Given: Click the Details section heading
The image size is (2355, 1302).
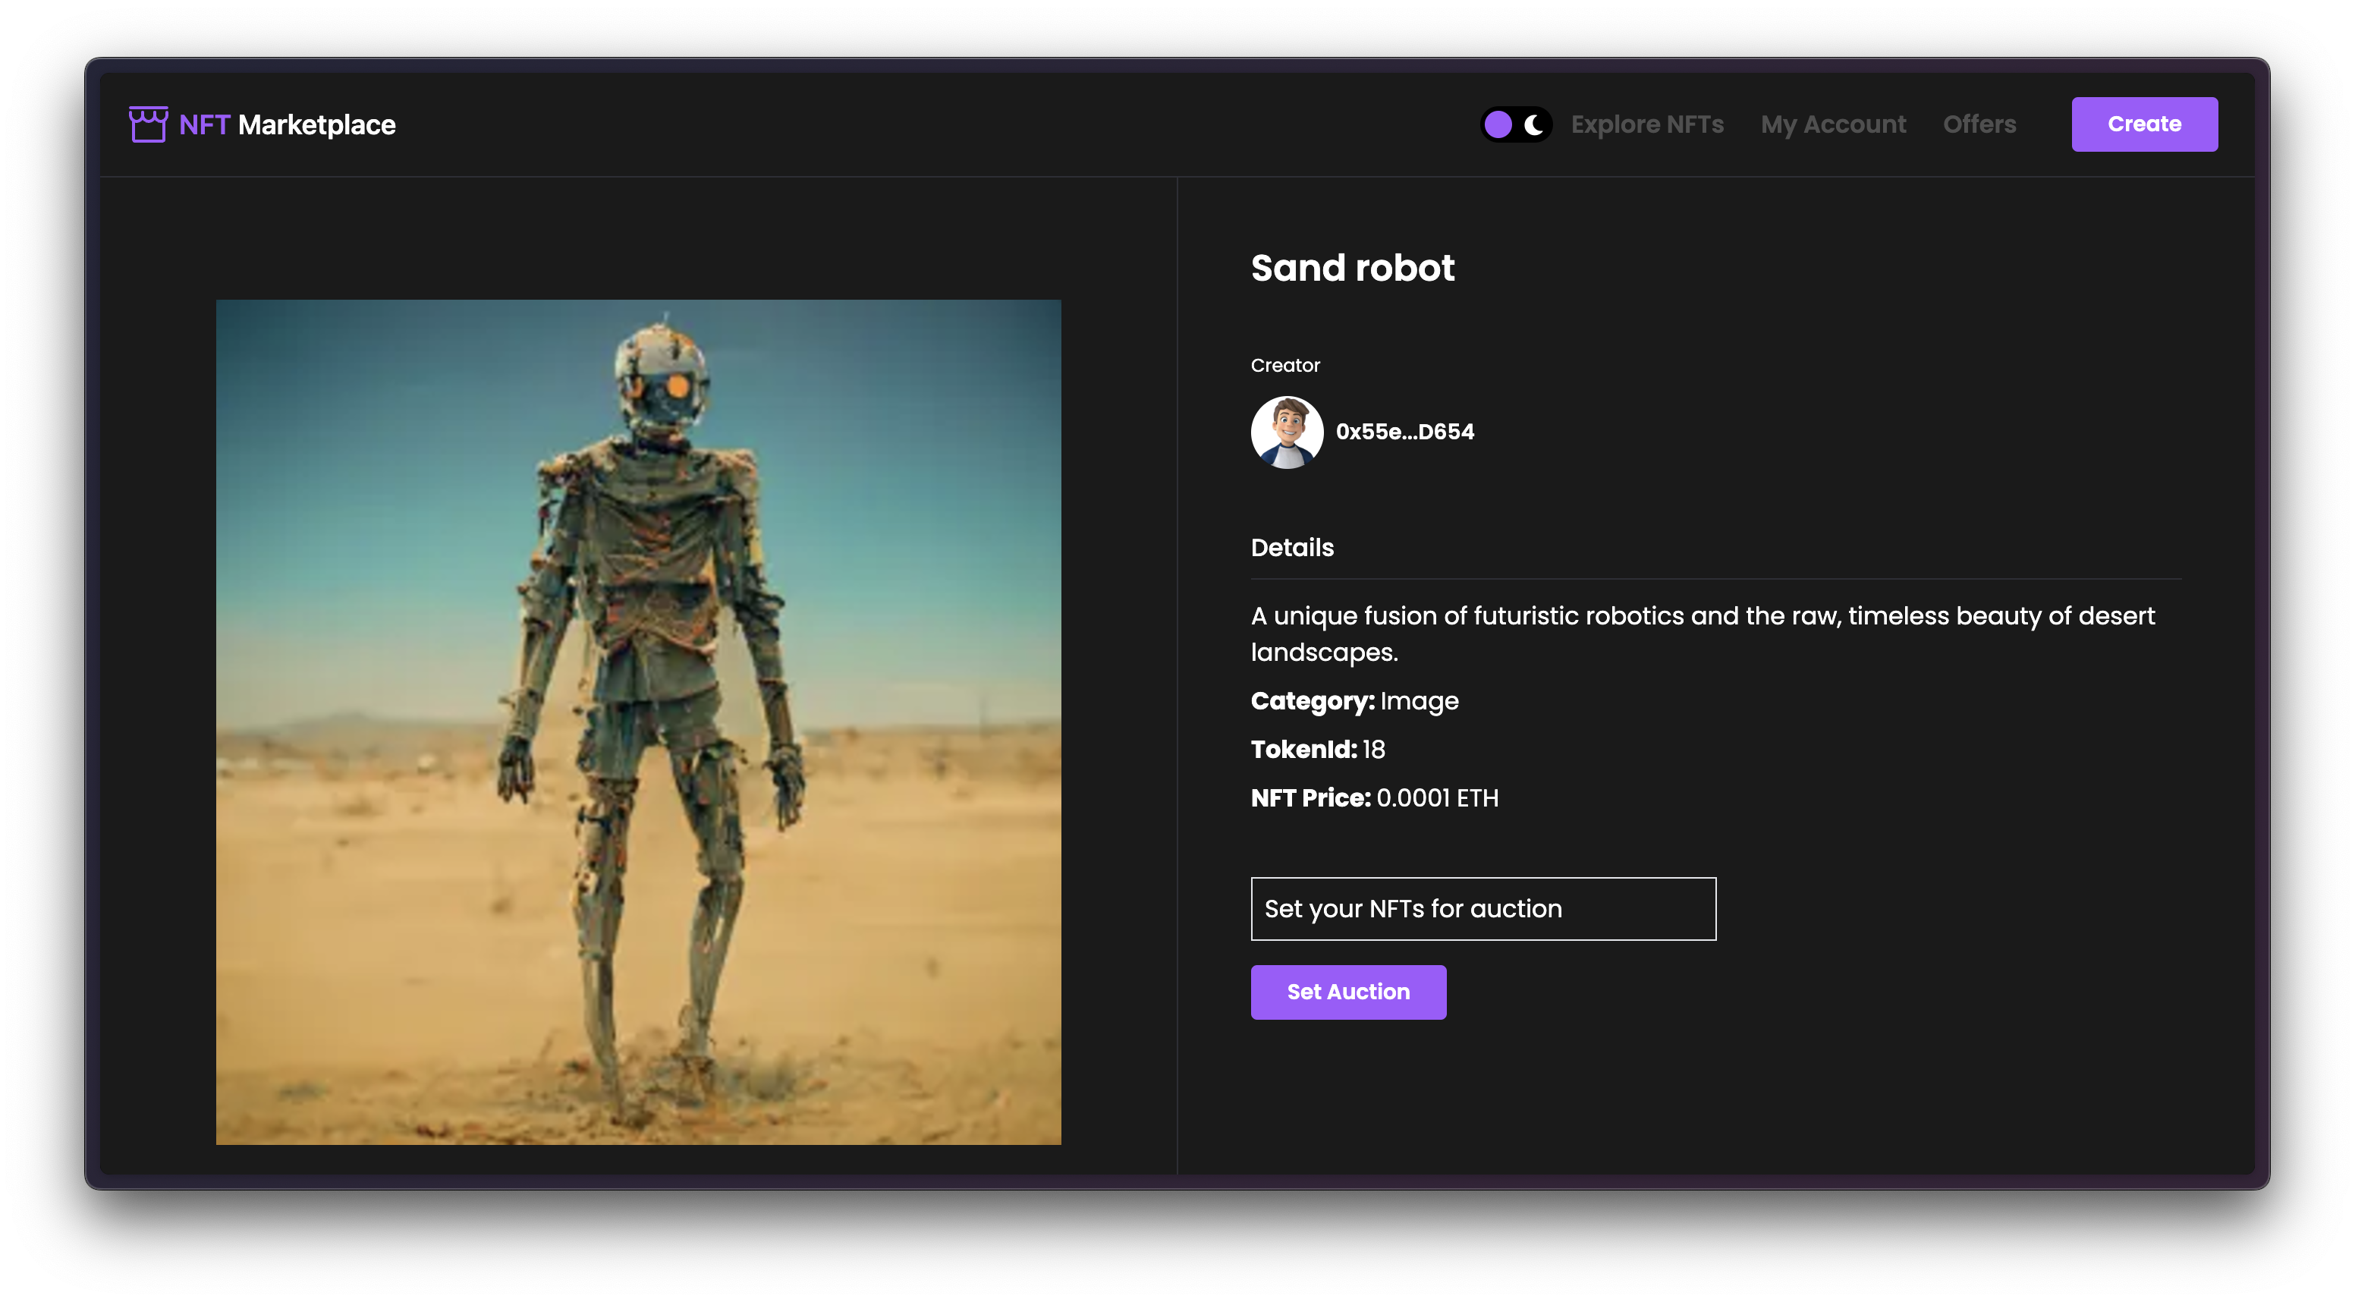Looking at the screenshot, I should tap(1292, 548).
